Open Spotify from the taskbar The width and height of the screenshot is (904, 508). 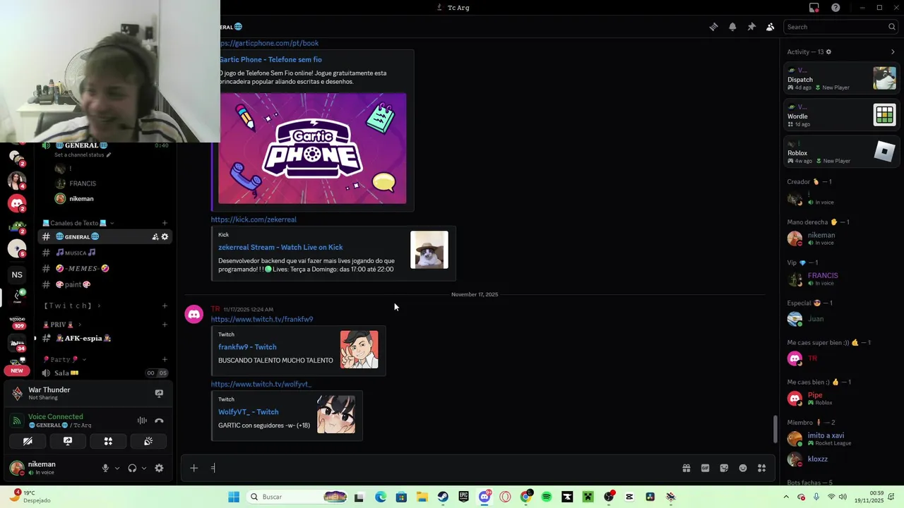click(x=547, y=497)
